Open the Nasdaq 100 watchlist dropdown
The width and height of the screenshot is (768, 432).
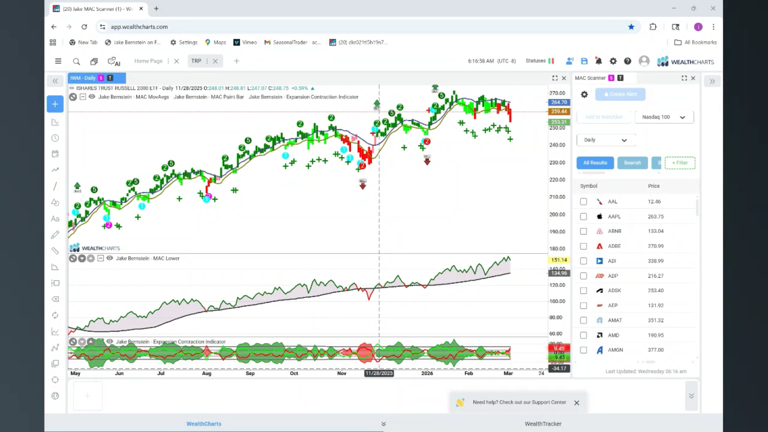[664, 117]
